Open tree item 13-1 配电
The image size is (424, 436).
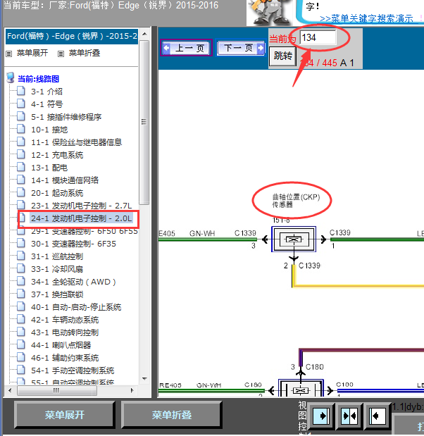click(x=49, y=168)
